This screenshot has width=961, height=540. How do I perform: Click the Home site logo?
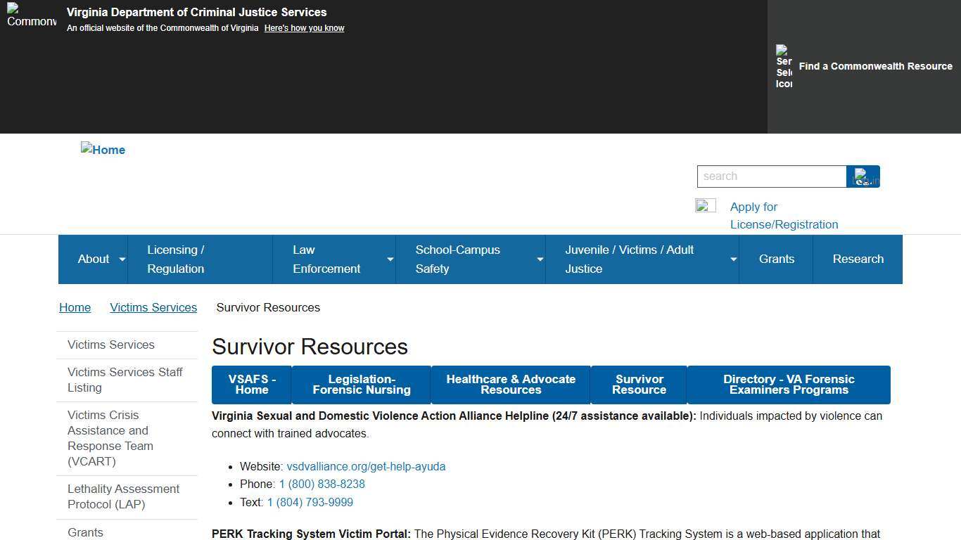click(103, 149)
